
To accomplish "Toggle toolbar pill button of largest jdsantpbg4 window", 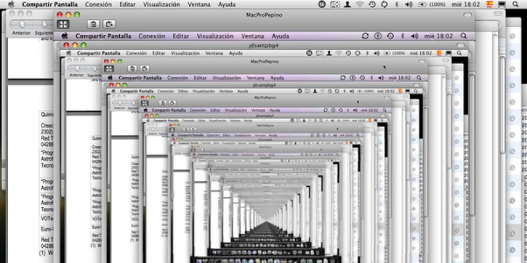I will point(460,45).
